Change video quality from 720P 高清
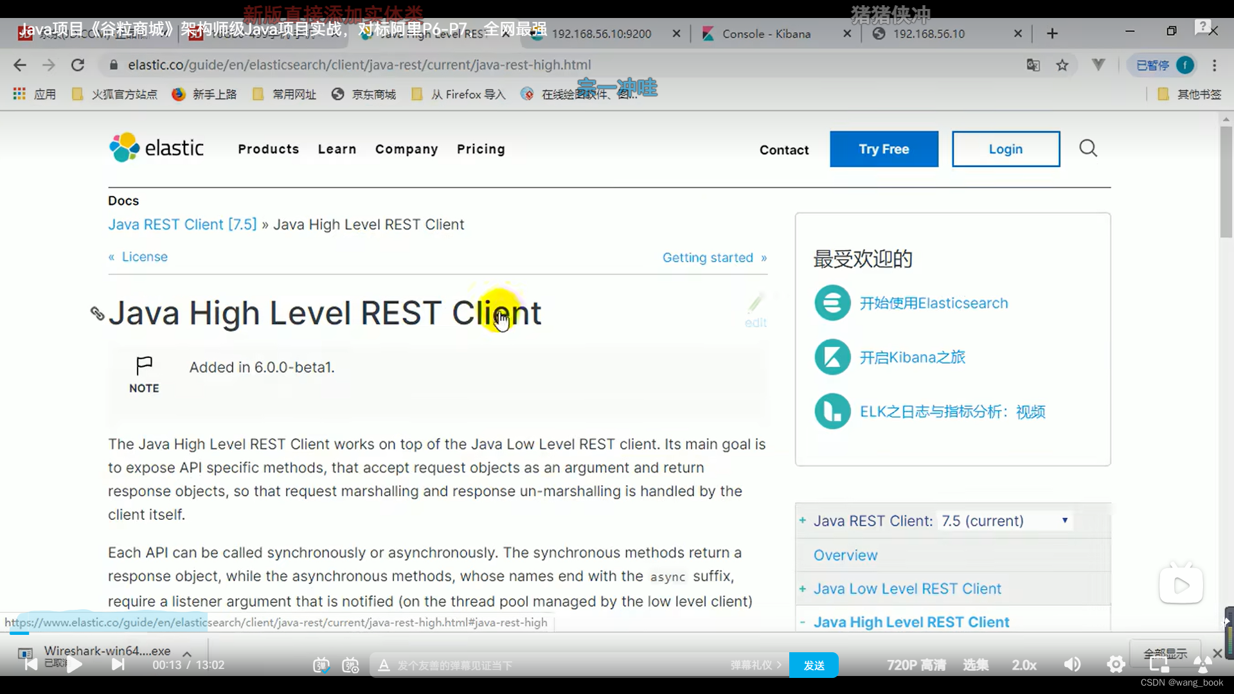The height and width of the screenshot is (694, 1234). click(x=916, y=665)
